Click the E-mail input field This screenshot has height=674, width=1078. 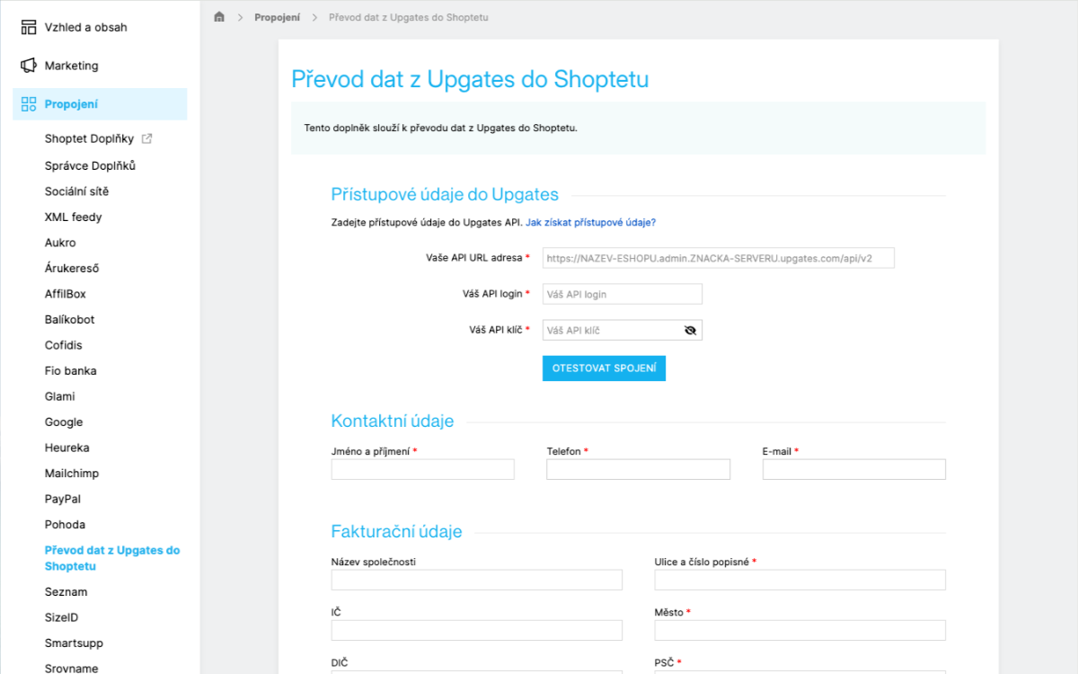[854, 469]
